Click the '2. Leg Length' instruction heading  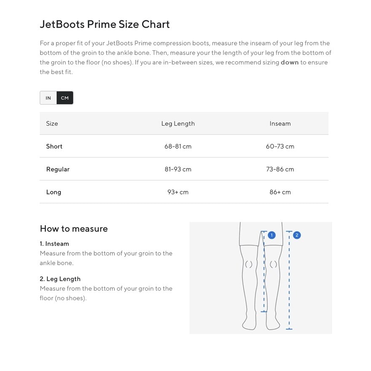[60, 279]
